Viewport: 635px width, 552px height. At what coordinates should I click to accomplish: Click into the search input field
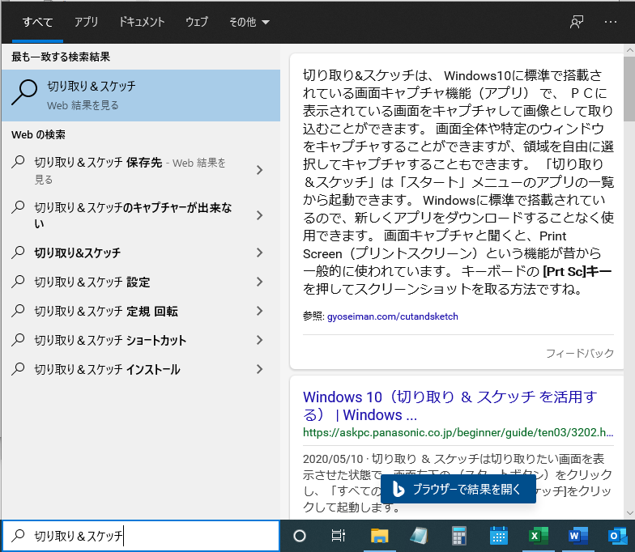coord(141,536)
